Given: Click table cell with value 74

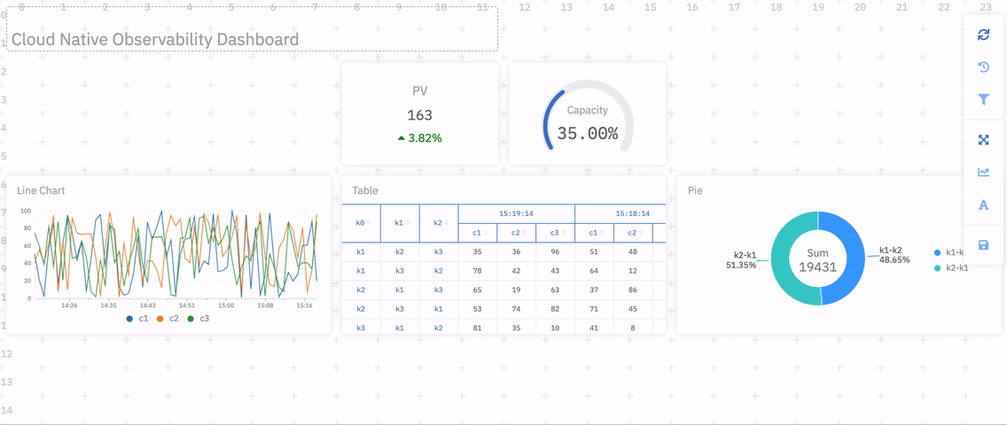Looking at the screenshot, I should coord(516,309).
